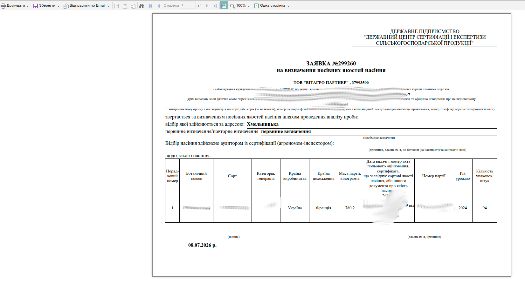This screenshot has height=296, width=525.
Task: Open the Друкувати dropdown arrow
Action: tap(28, 6)
